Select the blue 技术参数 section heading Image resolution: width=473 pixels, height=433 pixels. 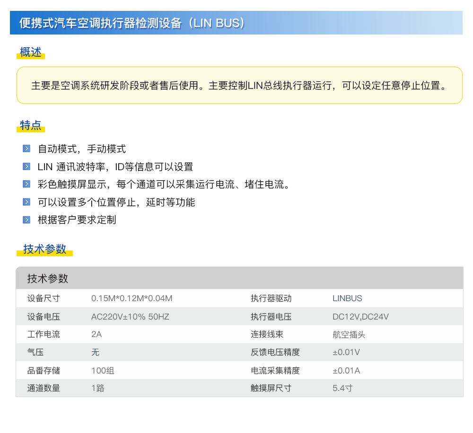pyautogui.click(x=45, y=250)
